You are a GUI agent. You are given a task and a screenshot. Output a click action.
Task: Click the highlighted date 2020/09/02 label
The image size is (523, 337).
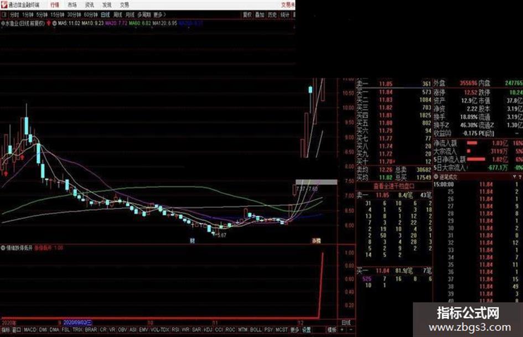click(x=77, y=323)
